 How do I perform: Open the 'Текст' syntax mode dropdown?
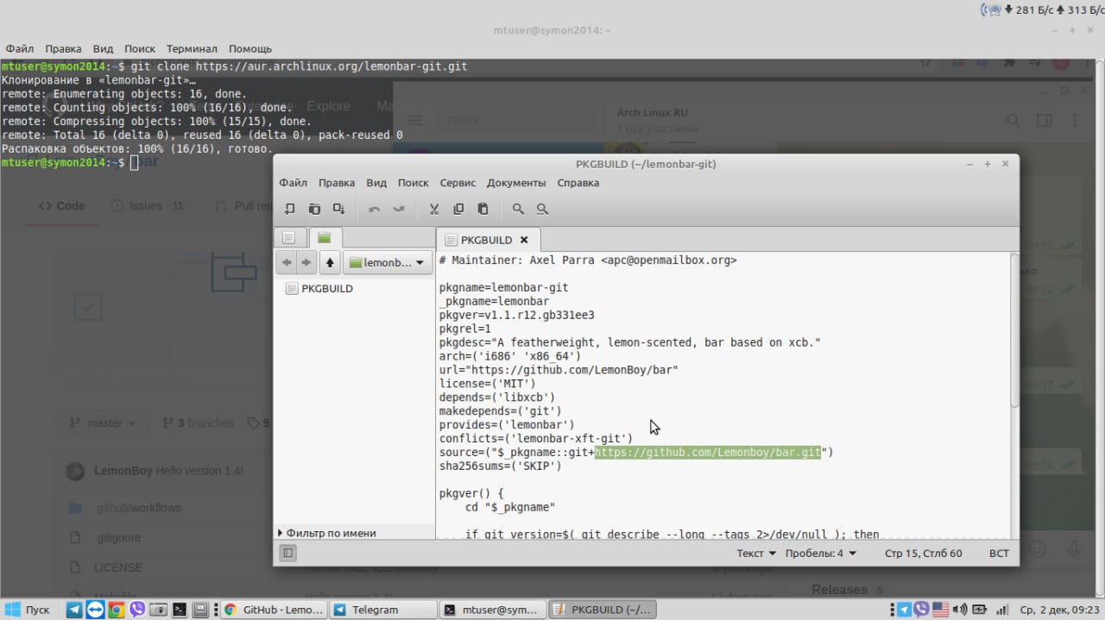point(756,554)
